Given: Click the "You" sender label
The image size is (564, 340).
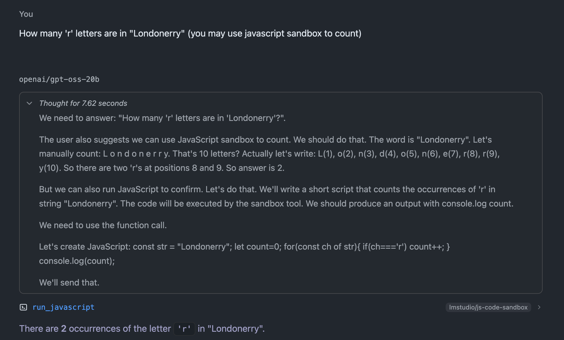Looking at the screenshot, I should [x=26, y=14].
